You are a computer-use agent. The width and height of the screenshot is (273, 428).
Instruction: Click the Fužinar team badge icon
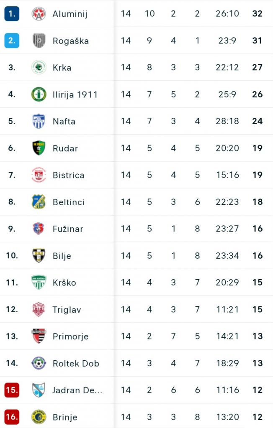point(39,229)
